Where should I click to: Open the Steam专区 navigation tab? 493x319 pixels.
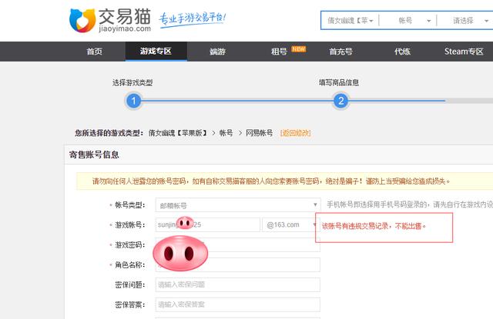[464, 52]
